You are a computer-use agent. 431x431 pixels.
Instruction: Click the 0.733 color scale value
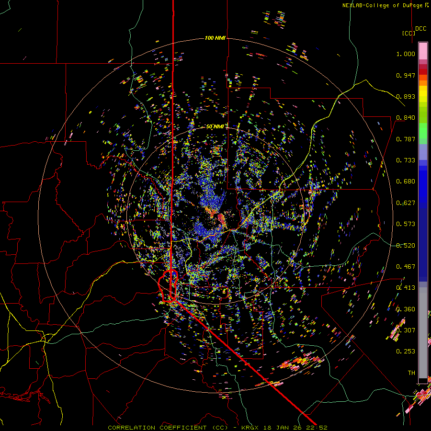(406, 160)
